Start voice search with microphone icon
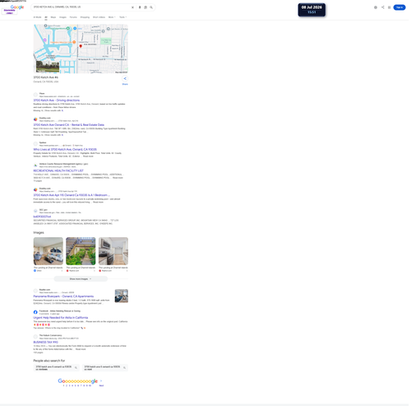Image resolution: width=411 pixels, height=406 pixels. (140, 7)
